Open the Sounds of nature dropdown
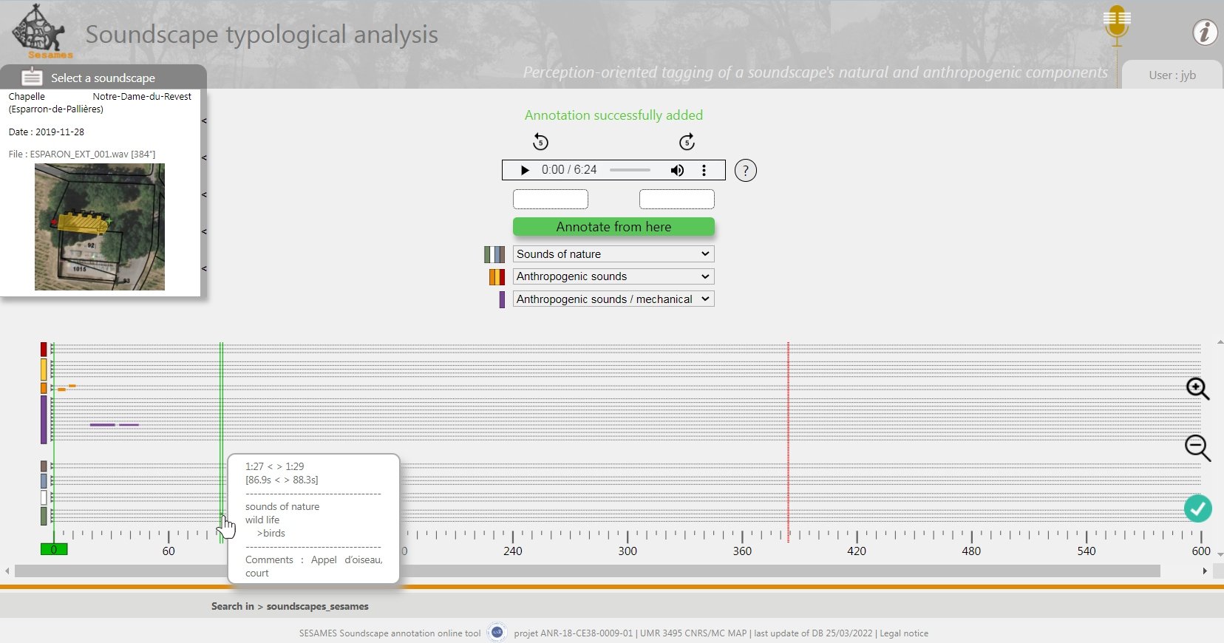This screenshot has height=643, width=1224. [613, 254]
